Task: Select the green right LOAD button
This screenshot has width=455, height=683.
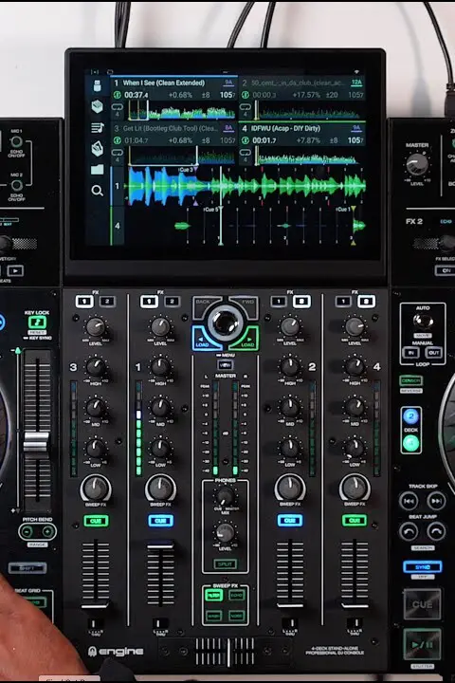Action: 246,340
